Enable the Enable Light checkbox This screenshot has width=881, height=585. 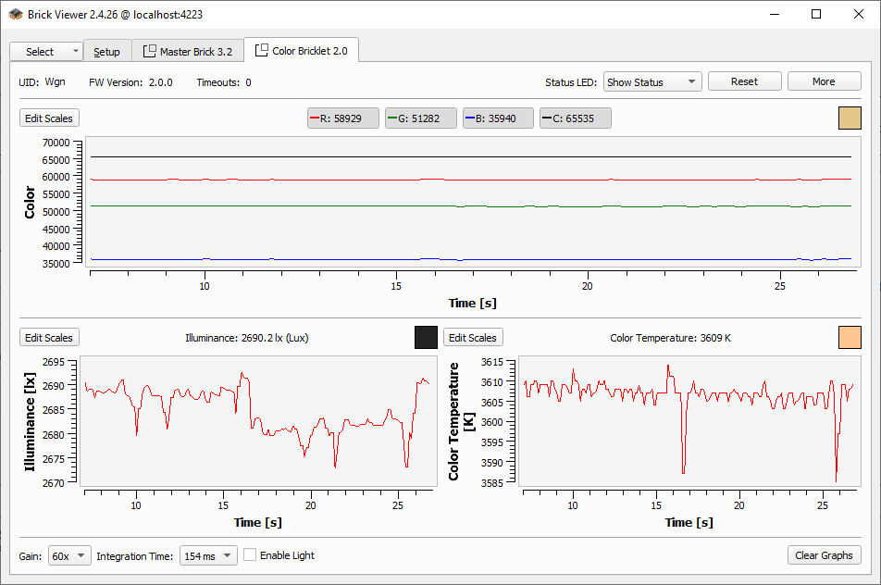(x=250, y=555)
